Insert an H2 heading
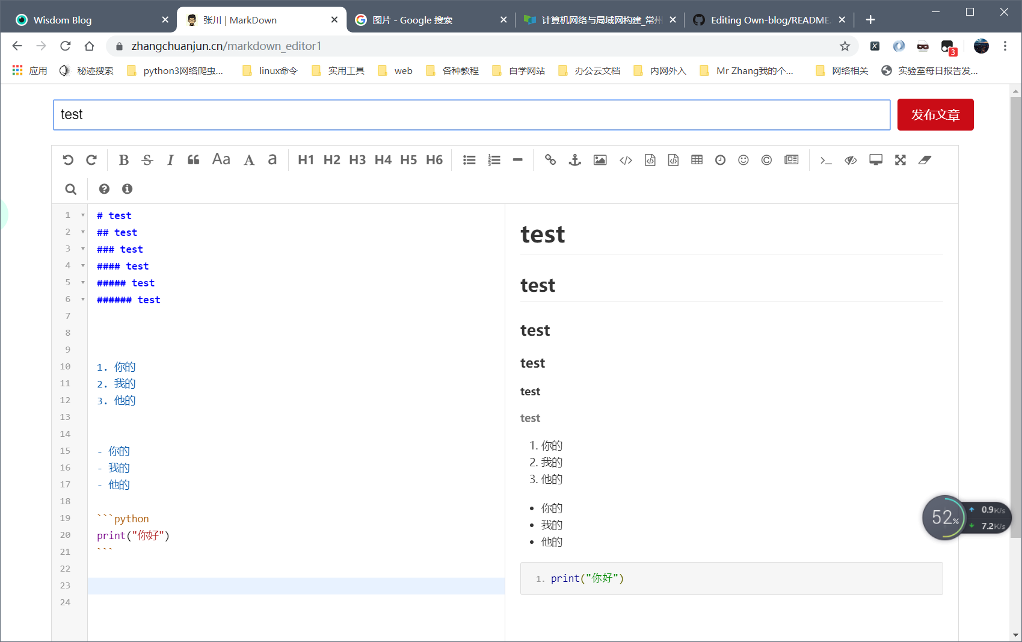 [x=332, y=160]
